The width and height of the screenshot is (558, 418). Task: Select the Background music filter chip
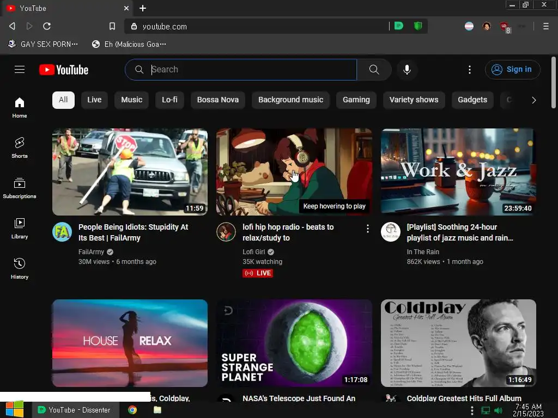pos(291,100)
